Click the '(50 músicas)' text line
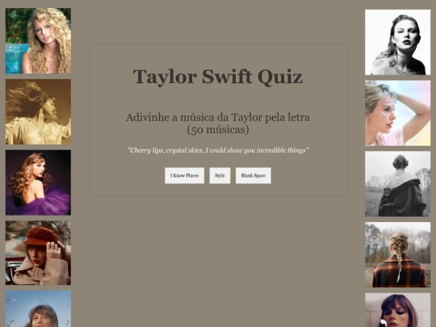This screenshot has width=436, height=327. click(218, 129)
